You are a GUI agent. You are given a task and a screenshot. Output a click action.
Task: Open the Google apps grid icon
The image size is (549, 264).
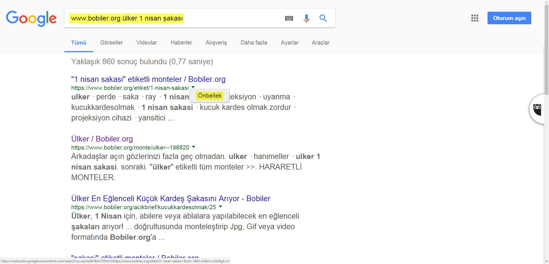coord(475,18)
